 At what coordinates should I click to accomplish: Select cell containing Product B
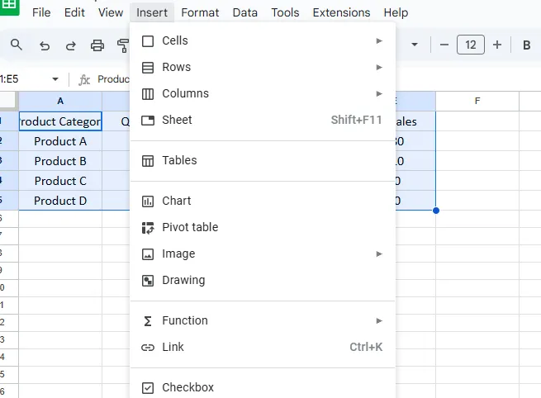coord(60,161)
